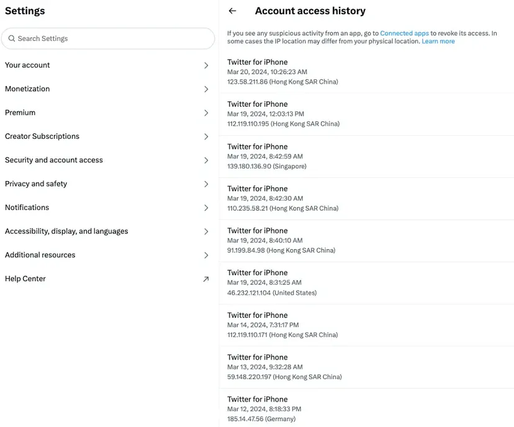Click the back arrow beside Account access history
This screenshot has height=427, width=514.
233,11
